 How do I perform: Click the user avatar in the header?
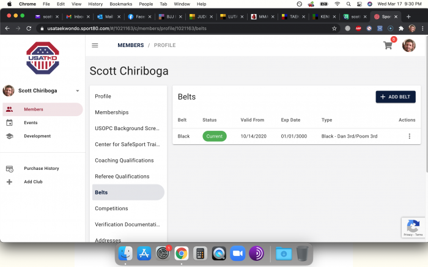408,45
